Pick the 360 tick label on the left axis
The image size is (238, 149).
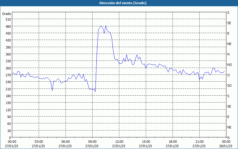(x=8, y=54)
